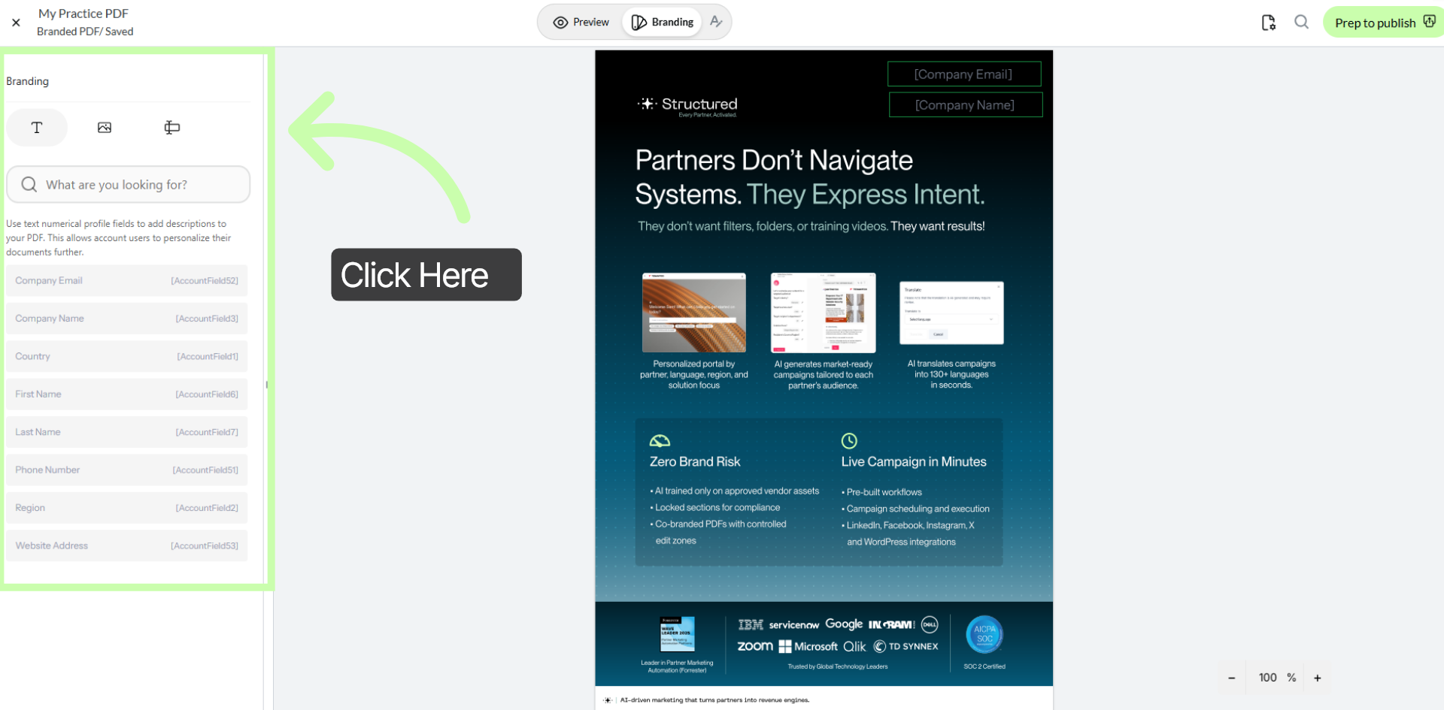Choose the Company Email profile field

coord(127,281)
